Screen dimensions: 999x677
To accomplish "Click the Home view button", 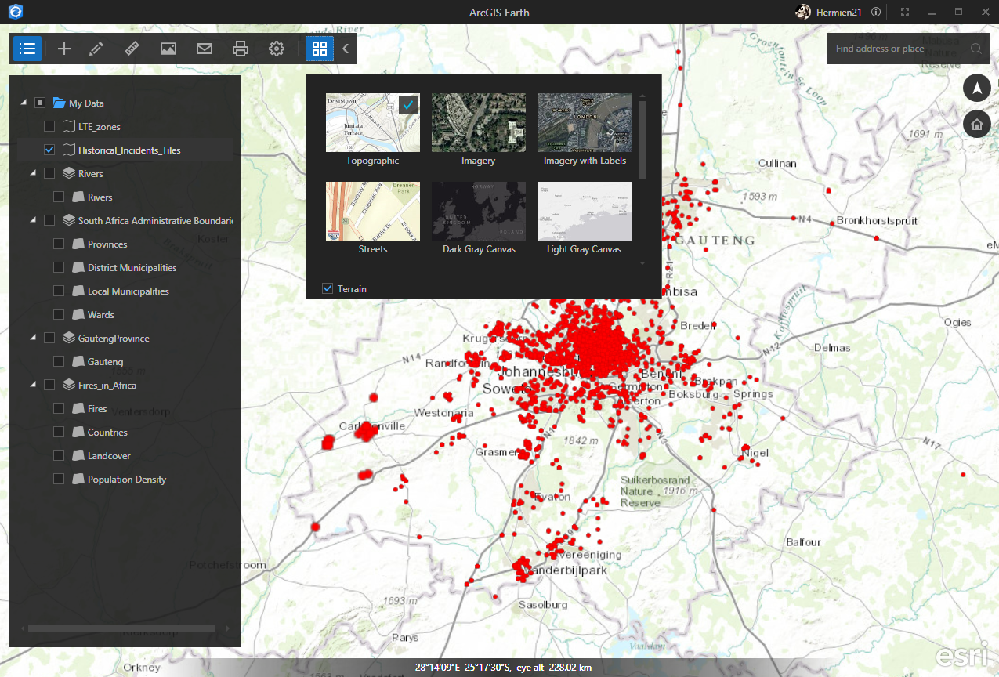I will tap(976, 124).
